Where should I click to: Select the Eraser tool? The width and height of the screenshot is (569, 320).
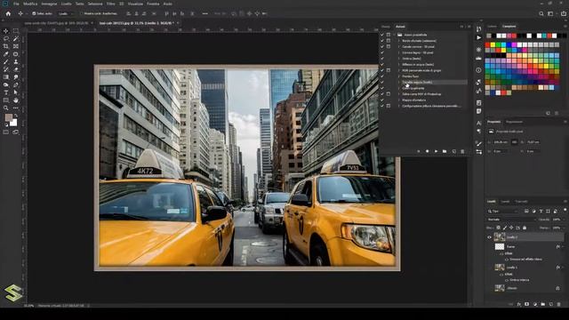pyautogui.click(x=16, y=69)
